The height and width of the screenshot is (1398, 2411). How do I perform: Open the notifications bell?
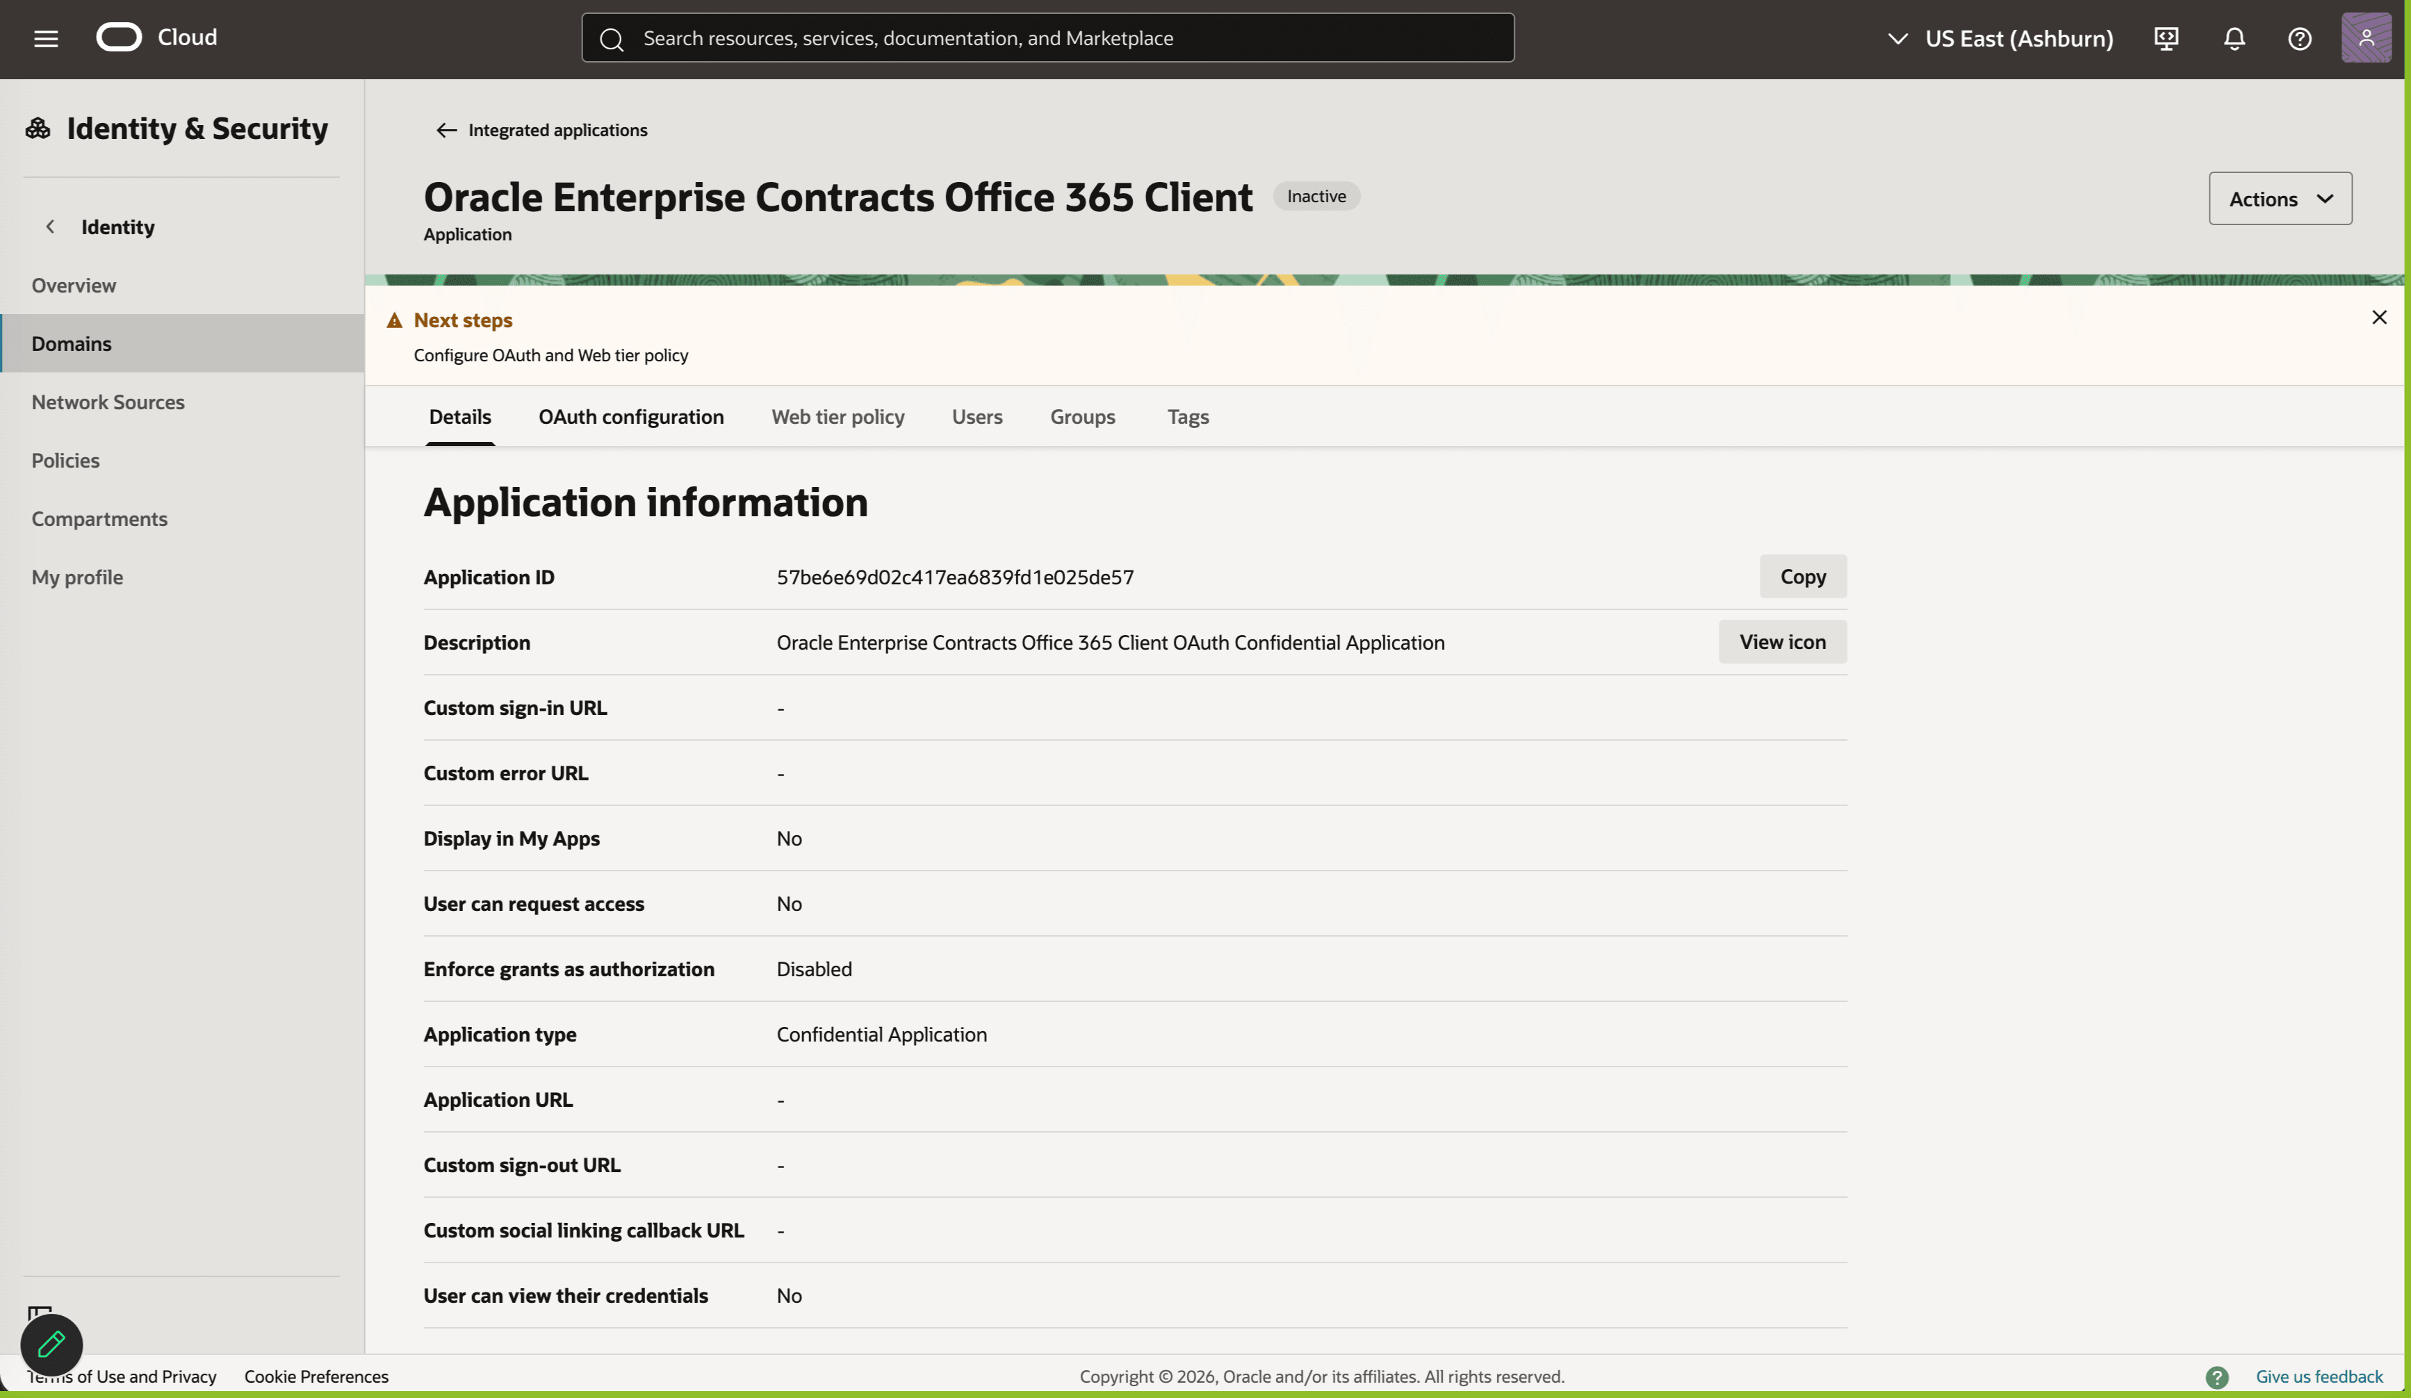click(x=2234, y=38)
